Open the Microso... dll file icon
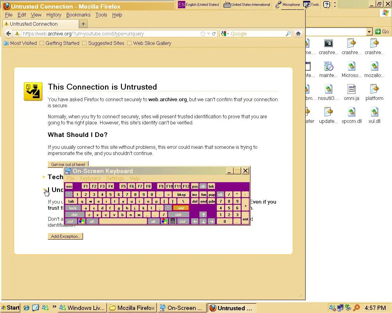The image size is (392, 313). (x=351, y=70)
